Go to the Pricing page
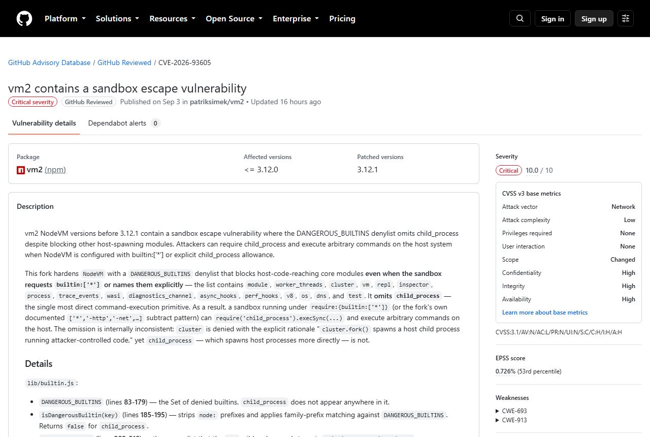650x437 pixels. coord(342,18)
